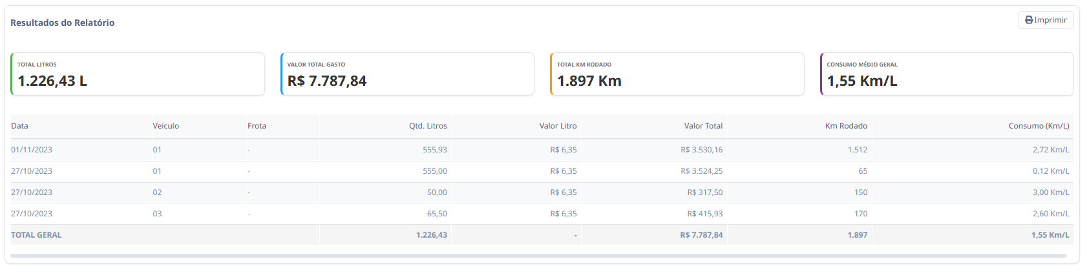Click the Valor Litro column header
Image resolution: width=1087 pixels, height=279 pixels.
coord(558,126)
